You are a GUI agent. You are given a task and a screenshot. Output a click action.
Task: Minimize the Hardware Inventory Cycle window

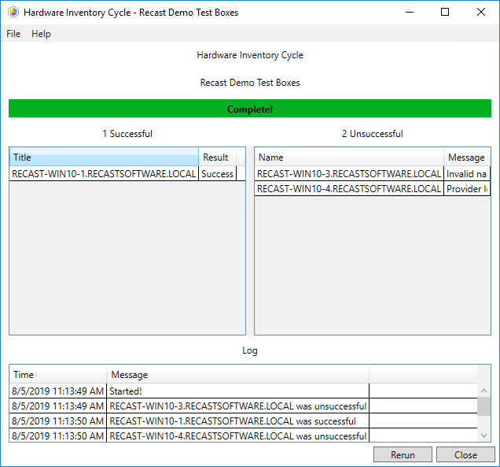tap(410, 12)
